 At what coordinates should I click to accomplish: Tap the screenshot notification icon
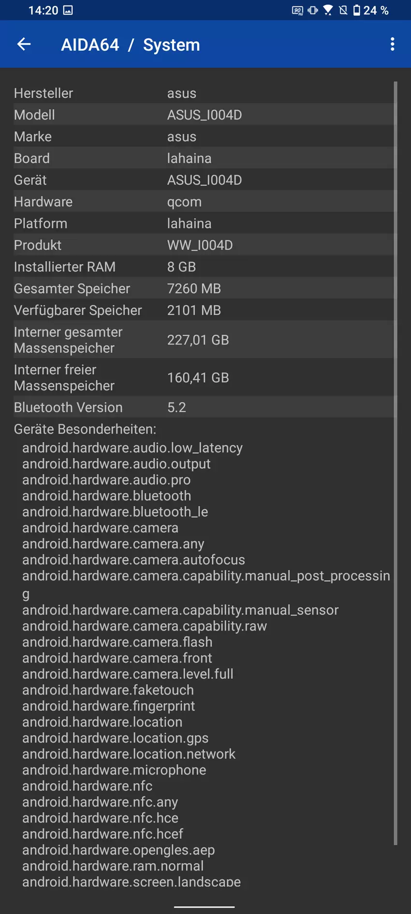click(x=68, y=10)
